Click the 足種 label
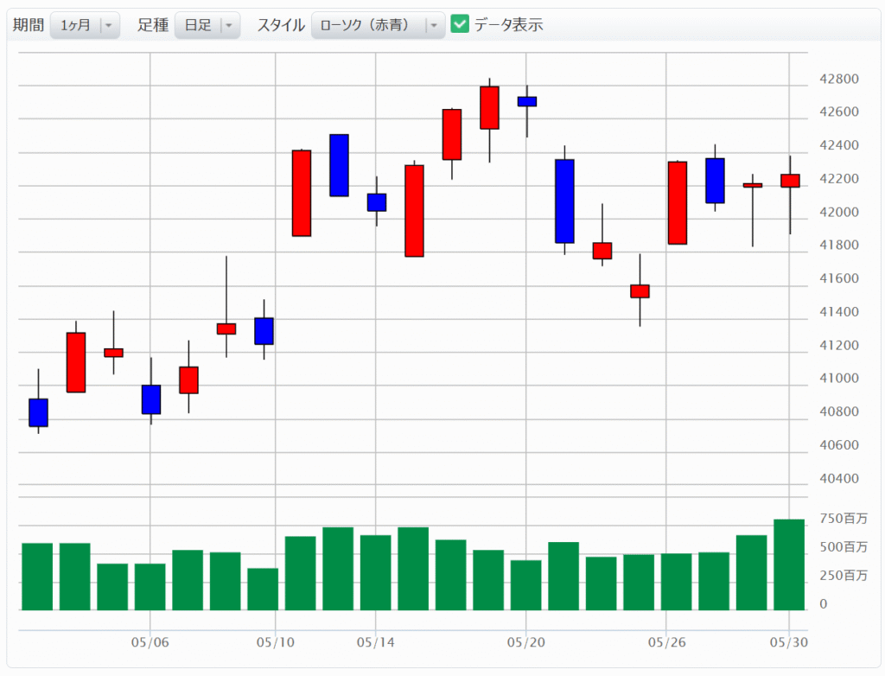The height and width of the screenshot is (676, 885). tap(153, 25)
